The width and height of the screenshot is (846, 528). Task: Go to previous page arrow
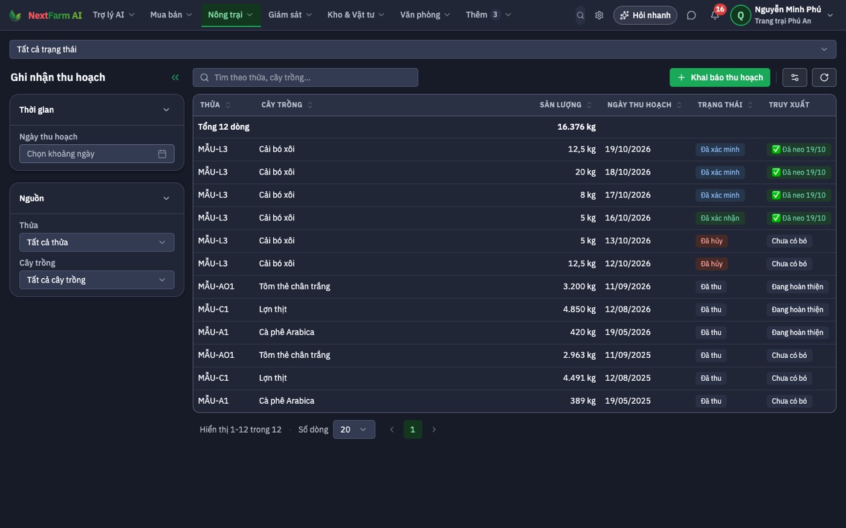(x=392, y=430)
